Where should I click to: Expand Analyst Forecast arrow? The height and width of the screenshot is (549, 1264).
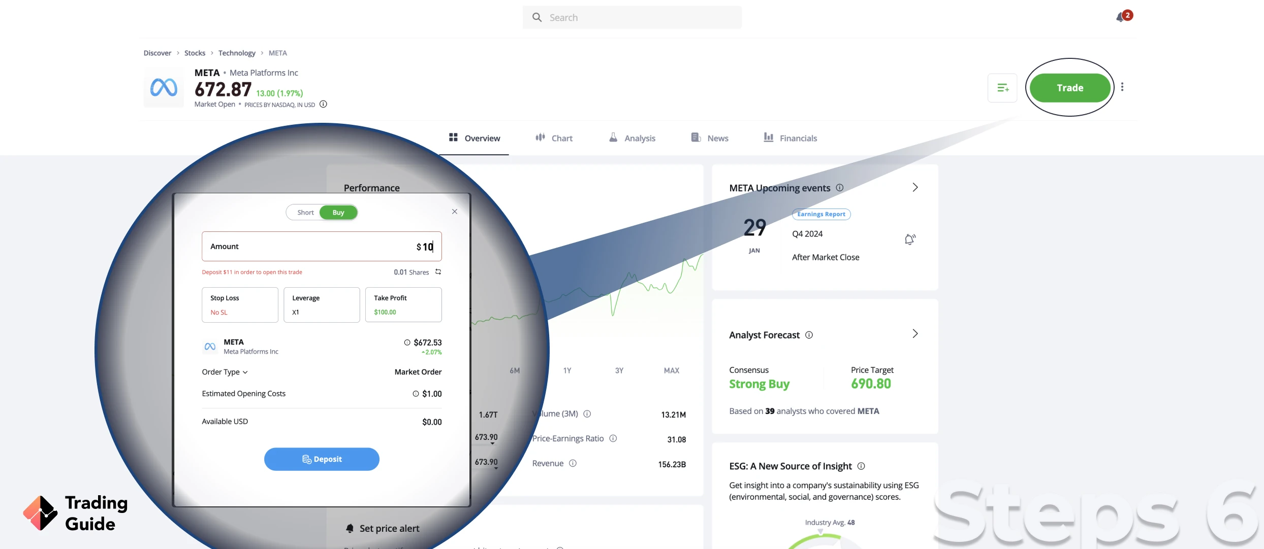tap(915, 334)
